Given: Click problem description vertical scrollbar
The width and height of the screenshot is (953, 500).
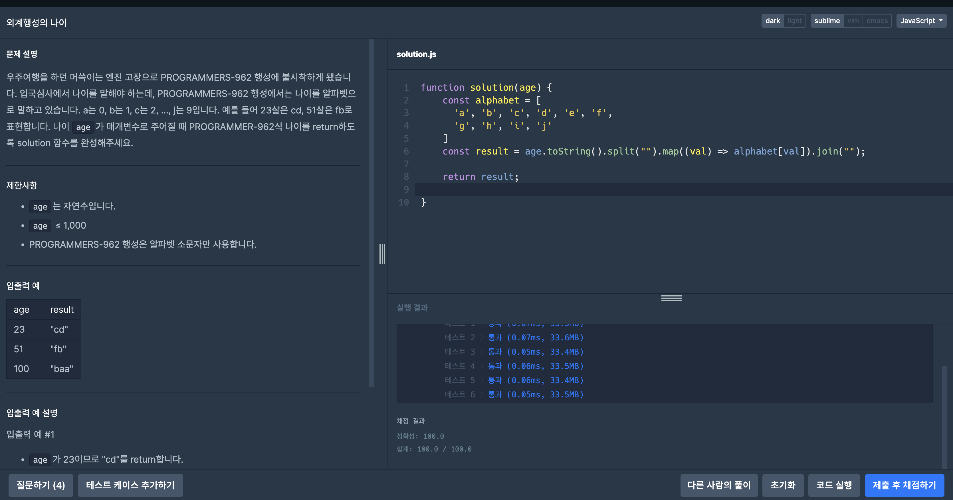Looking at the screenshot, I should click(371, 213).
